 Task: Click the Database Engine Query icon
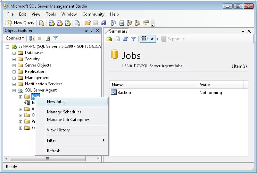click(x=42, y=23)
